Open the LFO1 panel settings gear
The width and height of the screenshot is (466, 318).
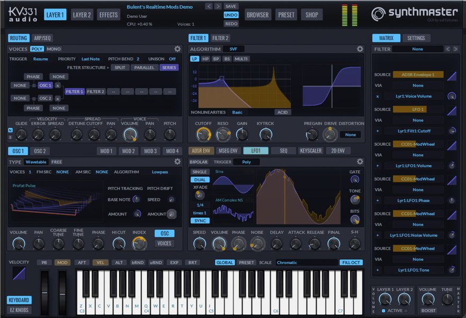[x=360, y=162]
